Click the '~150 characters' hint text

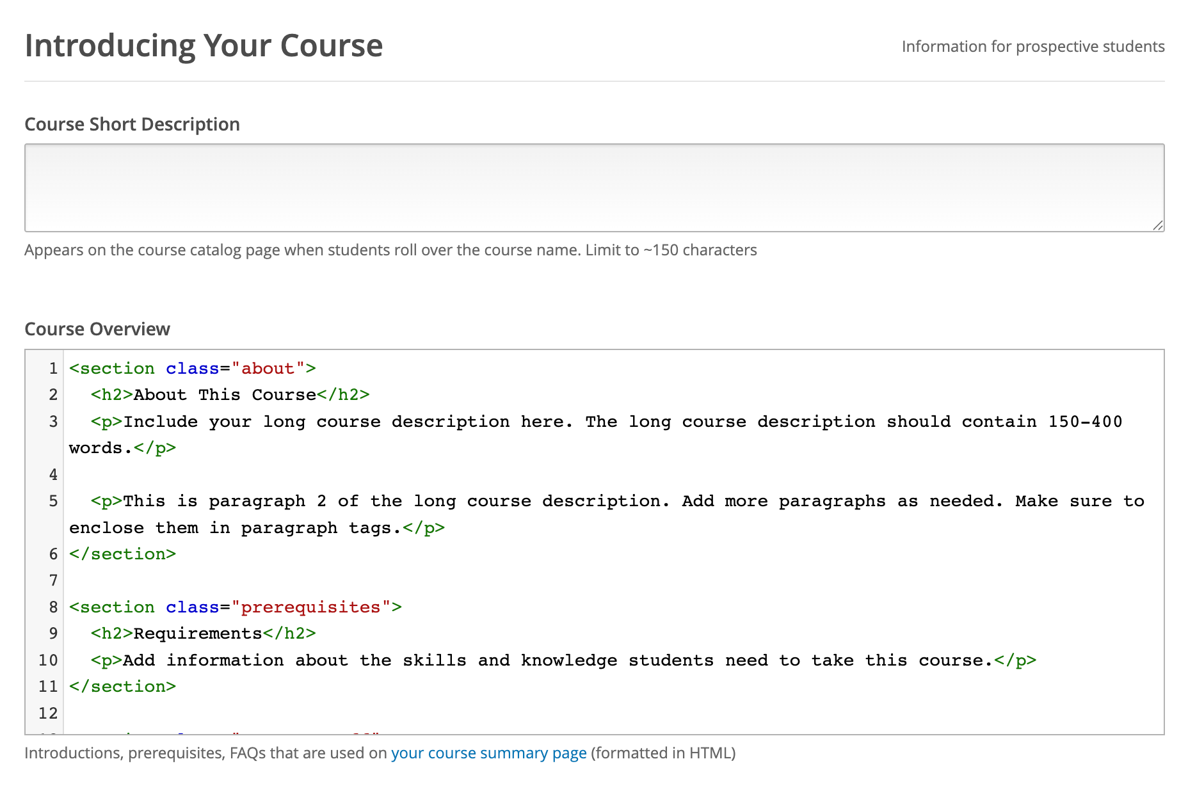(700, 250)
